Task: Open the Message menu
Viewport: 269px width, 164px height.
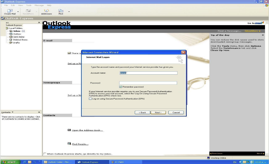Action: pos(39,5)
